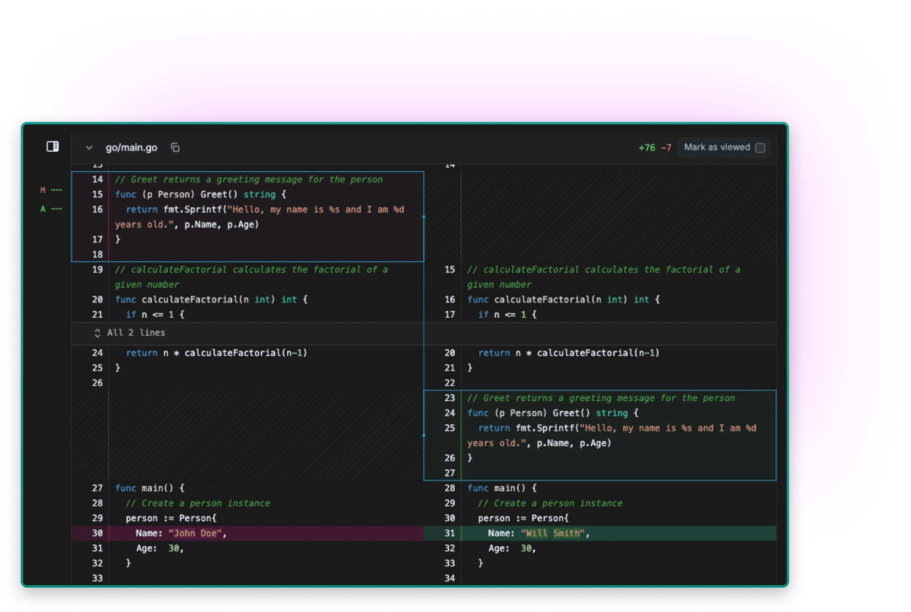Click the removed line Name: "John Doe"
This screenshot has width=911, height=612.
point(180,533)
